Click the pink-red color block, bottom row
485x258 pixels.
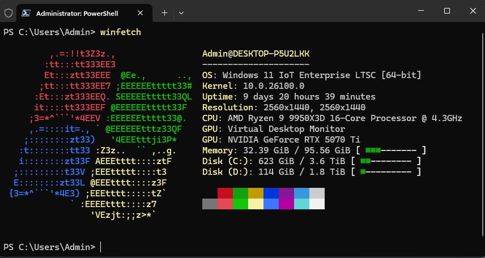(x=225, y=204)
